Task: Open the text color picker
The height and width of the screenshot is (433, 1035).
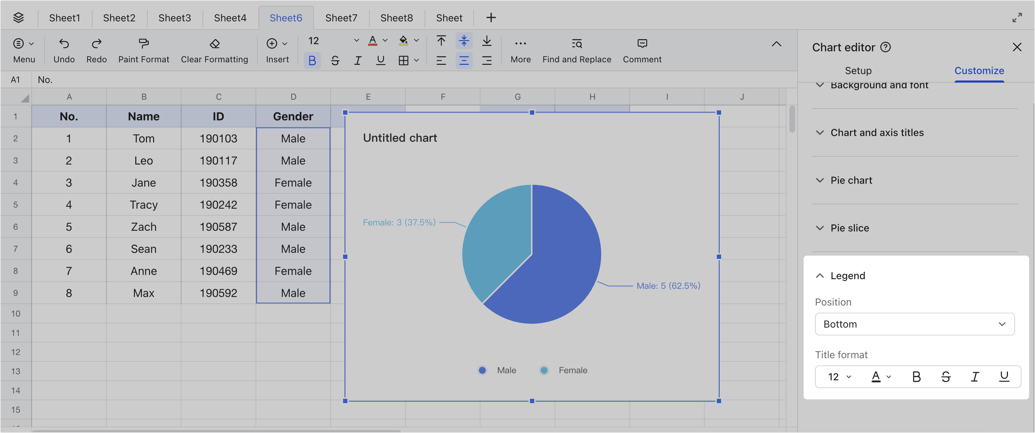Action: pyautogui.click(x=372, y=41)
